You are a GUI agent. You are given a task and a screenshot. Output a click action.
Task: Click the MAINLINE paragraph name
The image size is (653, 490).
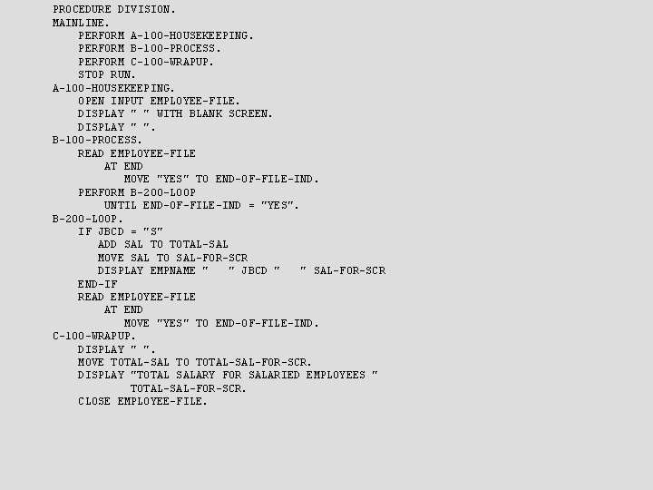81,23
